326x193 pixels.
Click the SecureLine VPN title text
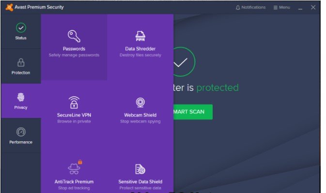click(x=74, y=115)
